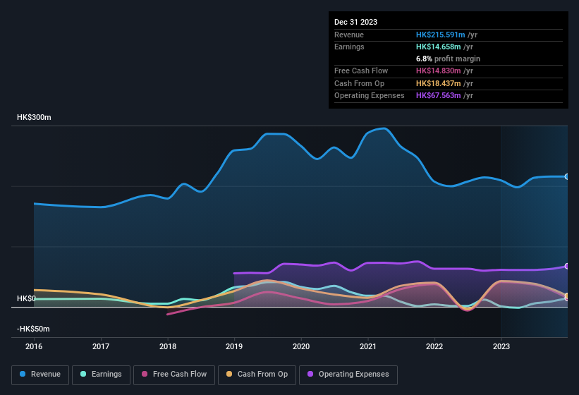Image resolution: width=579 pixels, height=395 pixels.
Task: Click the Revenue label in tooltip
Action: point(349,35)
